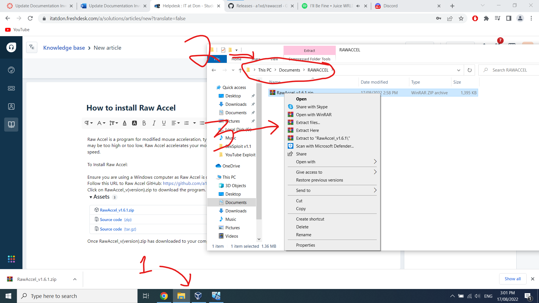Click the Freshdesk headset logo
This screenshot has height=303, width=539.
coord(11,47)
